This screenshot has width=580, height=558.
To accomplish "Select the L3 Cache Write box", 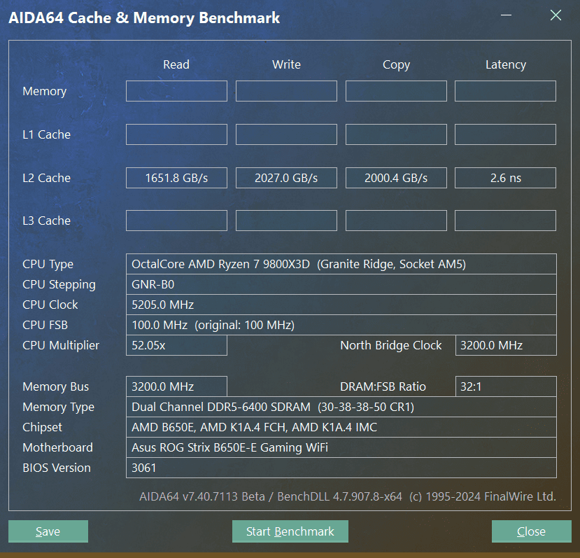I will [x=286, y=221].
